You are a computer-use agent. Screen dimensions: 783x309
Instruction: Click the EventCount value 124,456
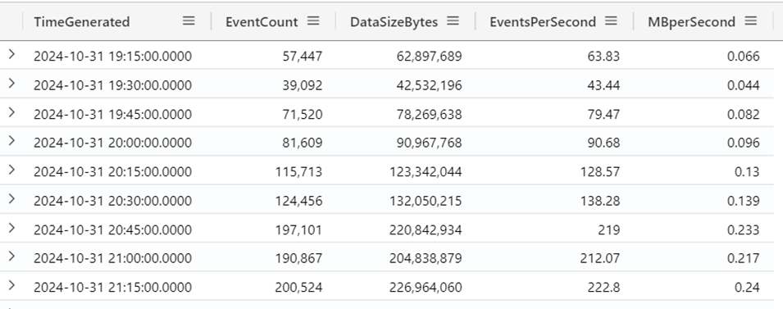pyautogui.click(x=298, y=201)
